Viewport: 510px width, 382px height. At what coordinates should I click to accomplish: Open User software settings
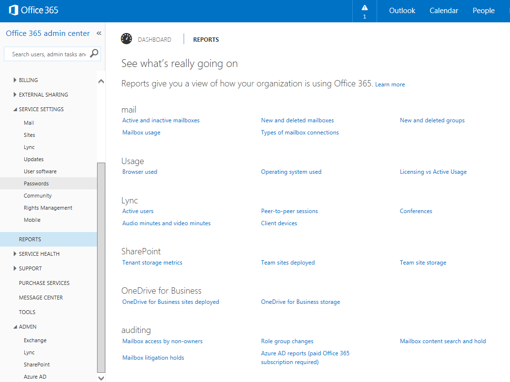coord(40,171)
